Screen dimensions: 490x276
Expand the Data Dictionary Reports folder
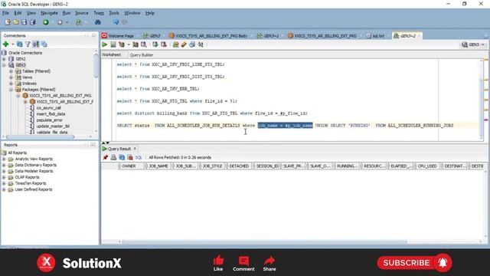point(4,165)
